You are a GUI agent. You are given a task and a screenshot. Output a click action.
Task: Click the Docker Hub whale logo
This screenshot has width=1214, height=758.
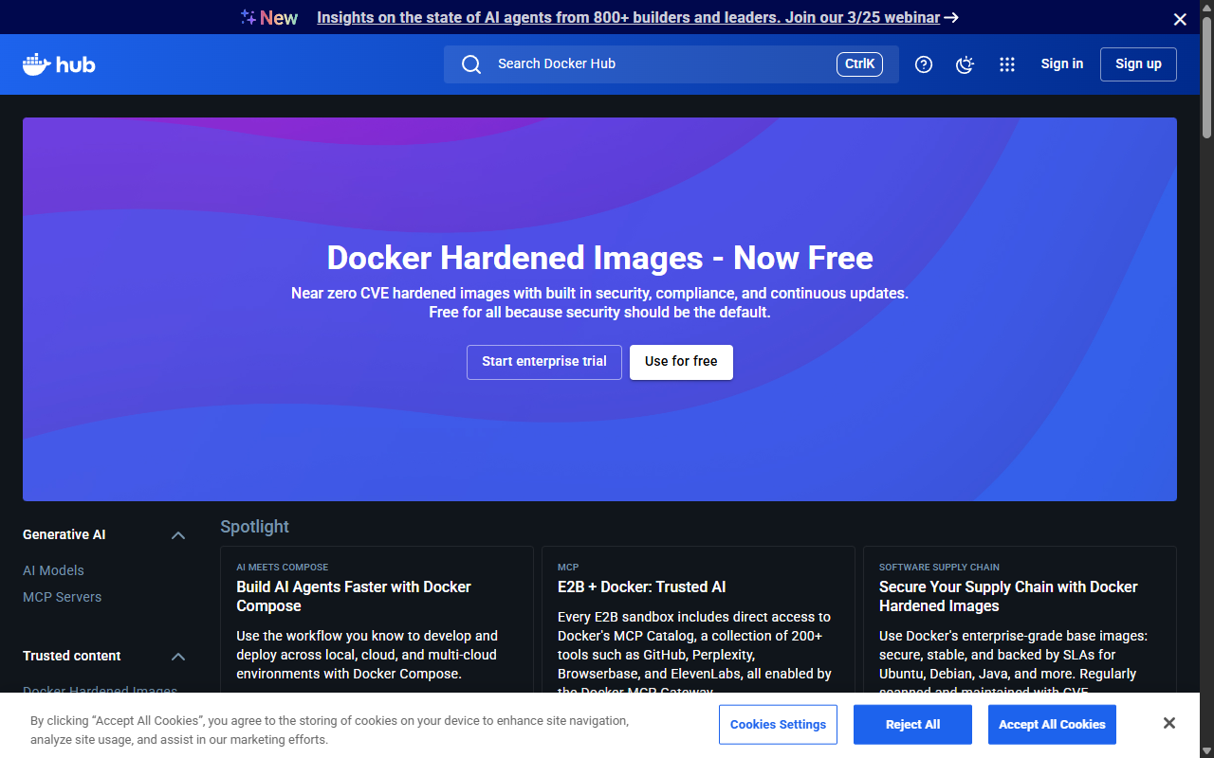point(58,63)
